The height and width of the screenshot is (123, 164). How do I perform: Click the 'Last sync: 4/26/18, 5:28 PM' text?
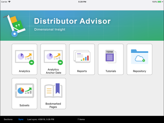point(41,119)
